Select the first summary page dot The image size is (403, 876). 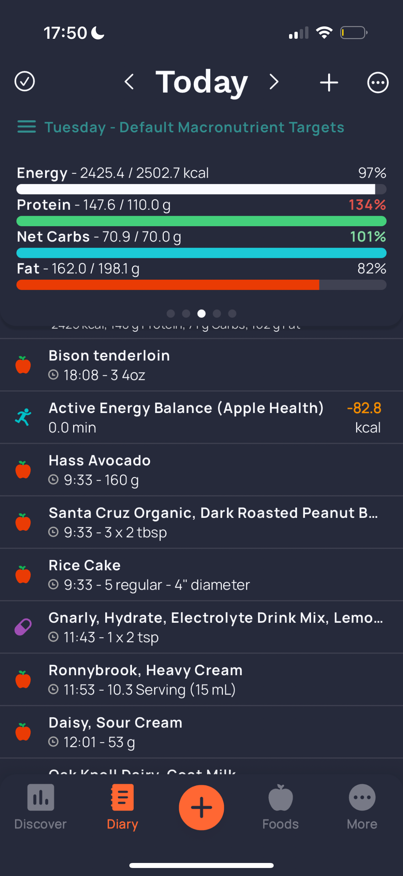[x=171, y=313]
